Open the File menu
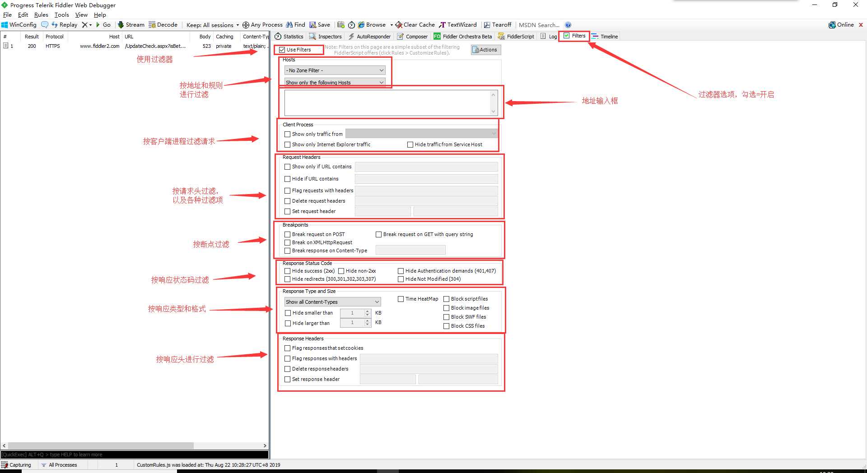Viewport: 867px width, 473px height. [x=7, y=15]
